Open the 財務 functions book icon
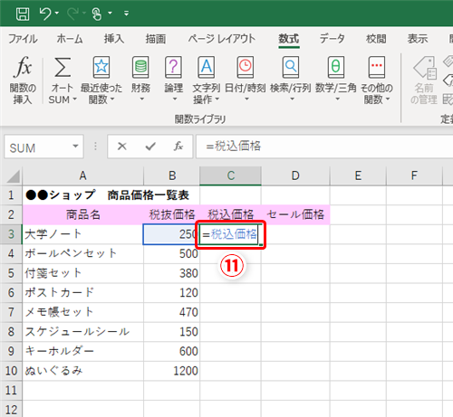Screen dimensions: 453x417 coord(140,67)
